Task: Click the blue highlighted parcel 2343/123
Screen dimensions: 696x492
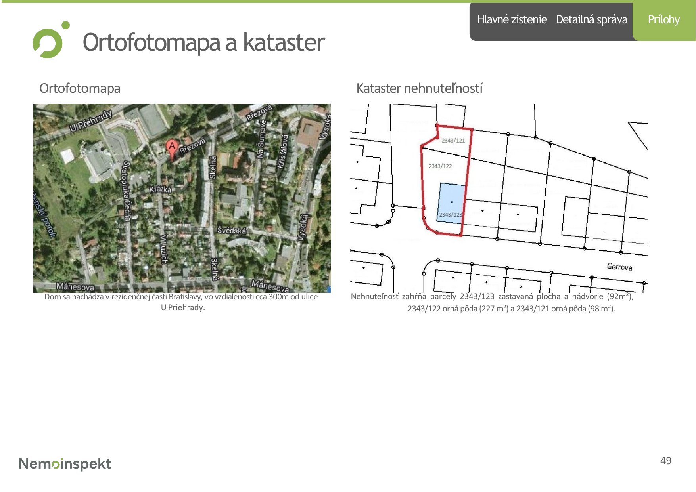Action: 451,203
